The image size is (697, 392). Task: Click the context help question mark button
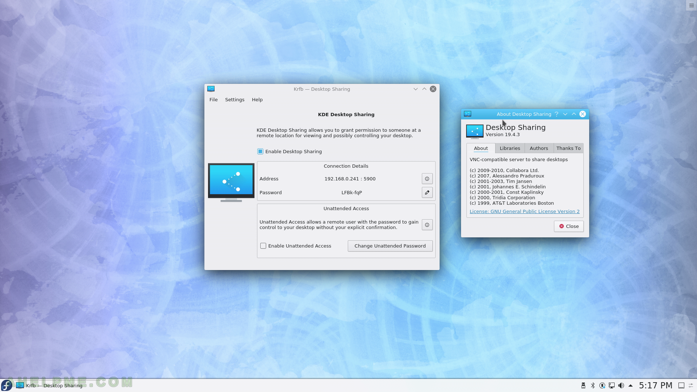coord(557,114)
